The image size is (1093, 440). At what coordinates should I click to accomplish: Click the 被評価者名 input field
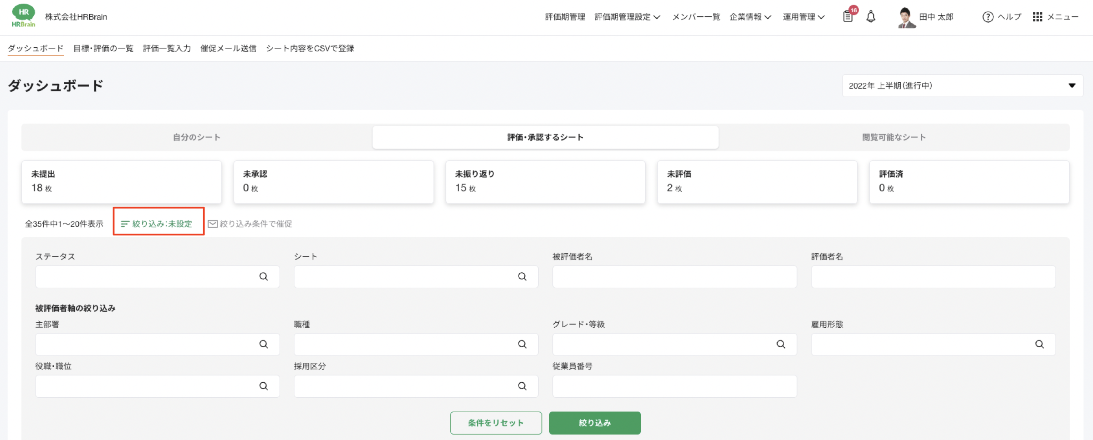click(674, 276)
